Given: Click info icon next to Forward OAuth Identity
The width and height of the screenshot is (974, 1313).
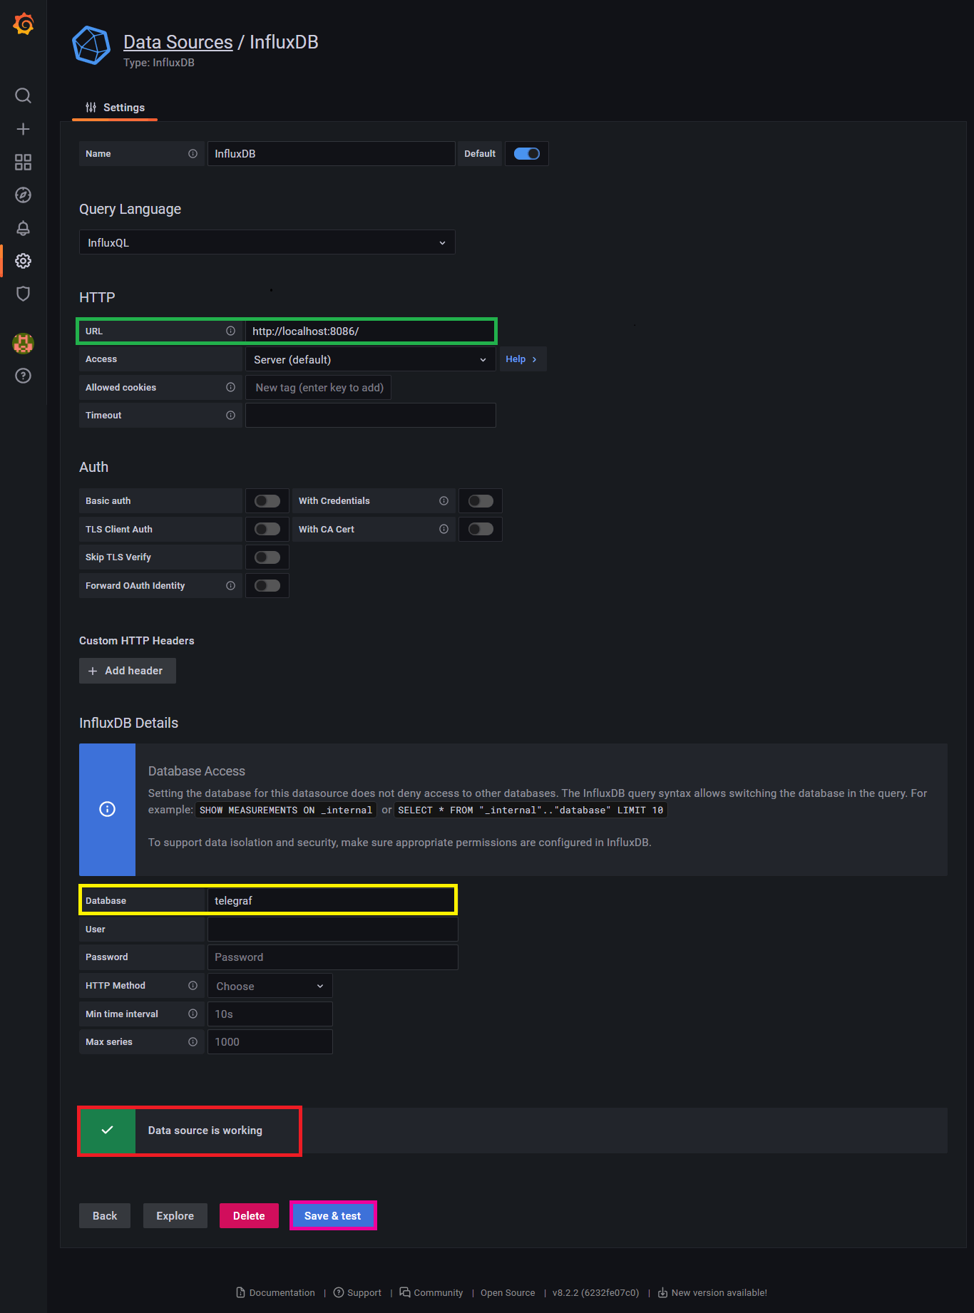Looking at the screenshot, I should pyautogui.click(x=230, y=586).
